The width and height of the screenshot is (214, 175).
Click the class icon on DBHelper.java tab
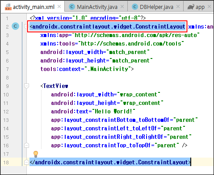135,7
